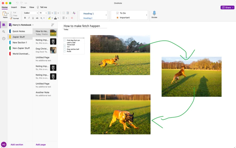Click the Paste clipboard icon
The height and width of the screenshot is (148, 236).
point(5,14)
